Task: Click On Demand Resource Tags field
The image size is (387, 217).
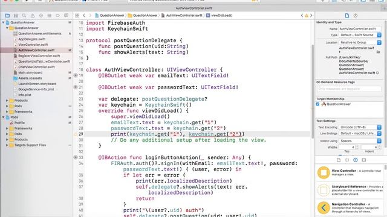Action: click(x=349, y=89)
